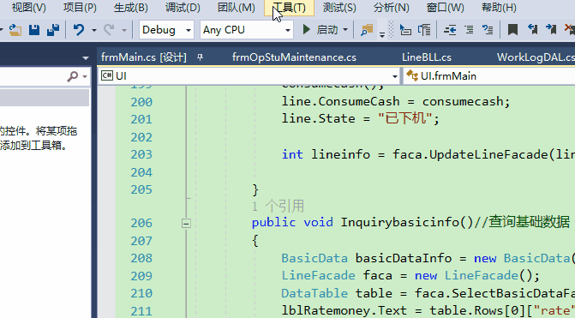Click basicDataInfo on line 208
575x318 pixels.
click(x=404, y=258)
